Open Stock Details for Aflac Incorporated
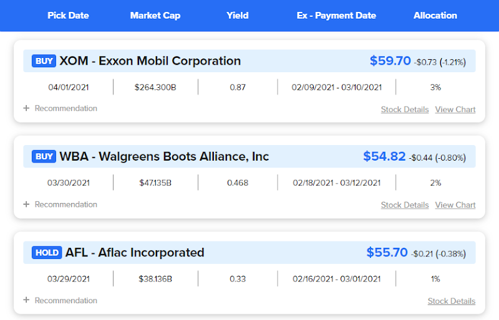This screenshot has height=320, width=499. coord(452,301)
